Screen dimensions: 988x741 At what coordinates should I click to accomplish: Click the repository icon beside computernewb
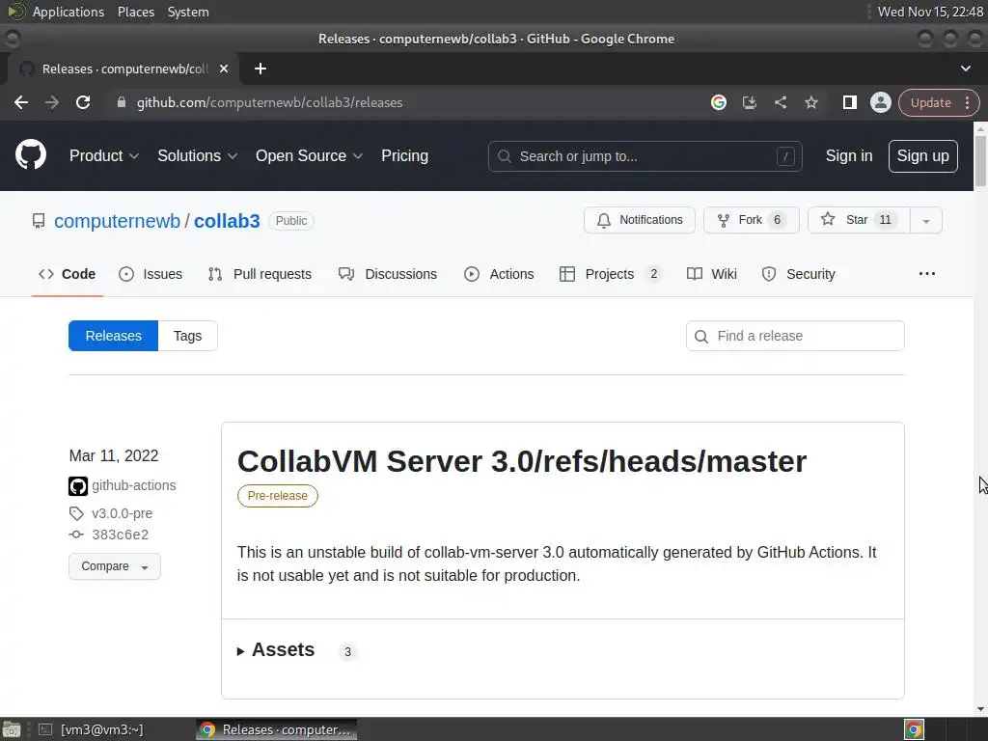pos(39,221)
